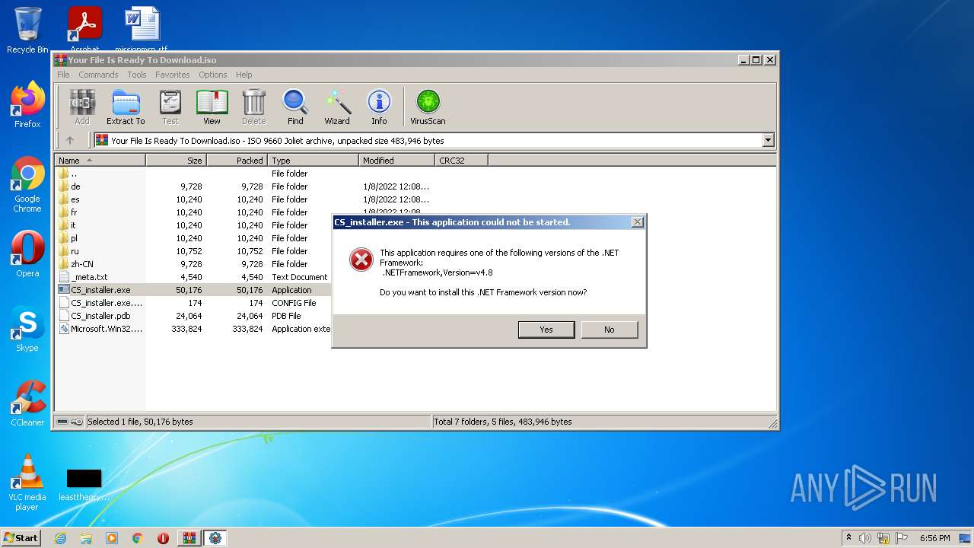Click the Extract To toolbar icon
The width and height of the screenshot is (974, 548).
tap(126, 107)
